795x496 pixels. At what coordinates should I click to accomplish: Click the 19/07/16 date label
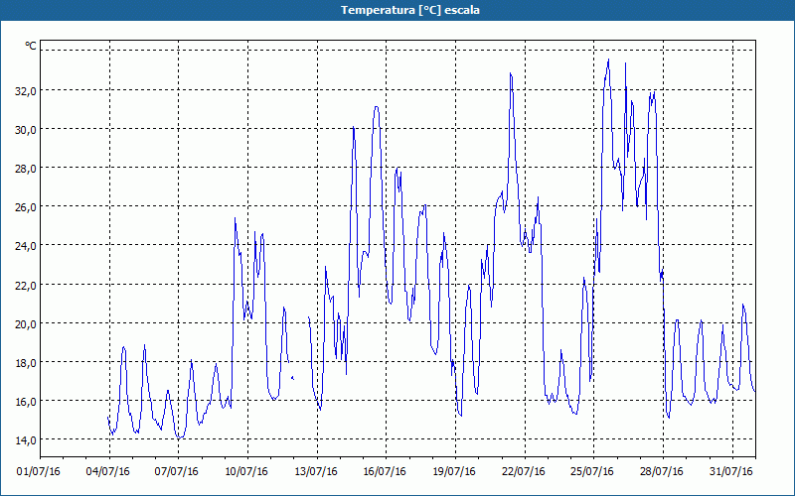454,472
